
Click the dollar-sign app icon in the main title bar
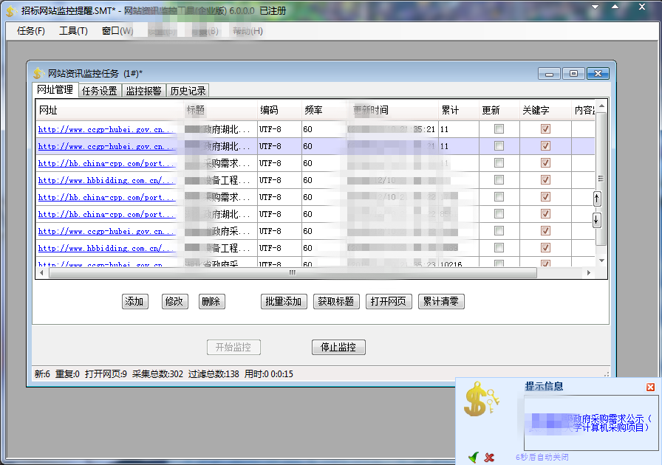[12, 11]
